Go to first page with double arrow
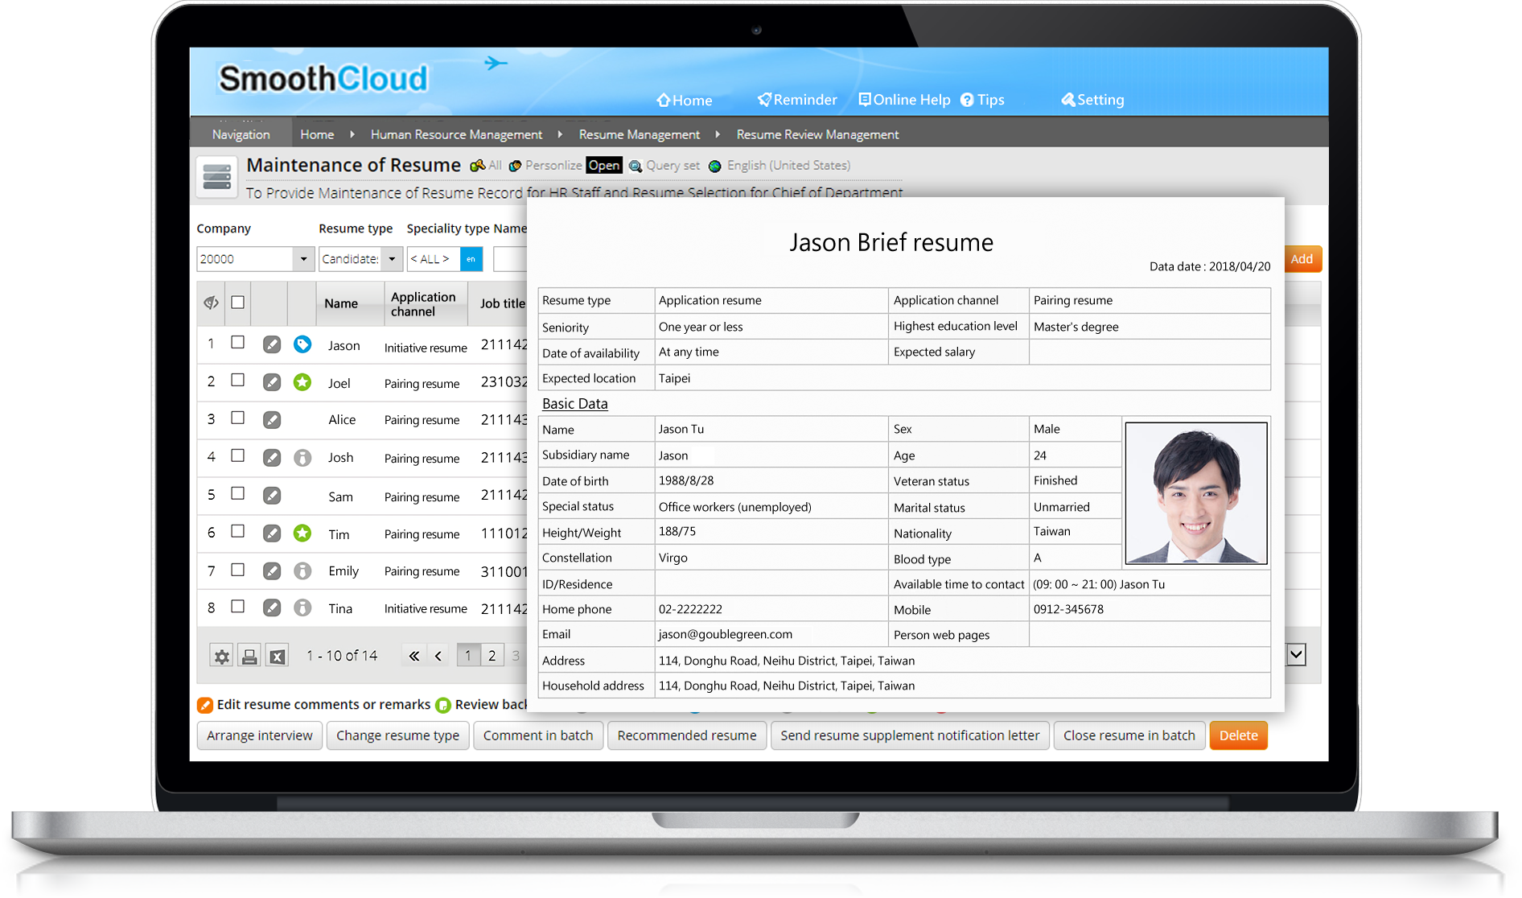The width and height of the screenshot is (1522, 898). tap(413, 656)
